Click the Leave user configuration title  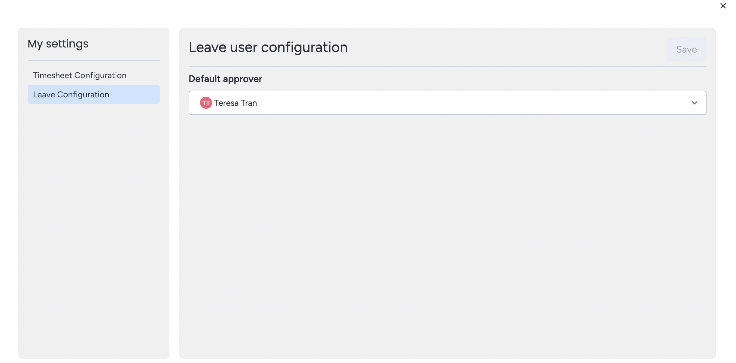268,47
